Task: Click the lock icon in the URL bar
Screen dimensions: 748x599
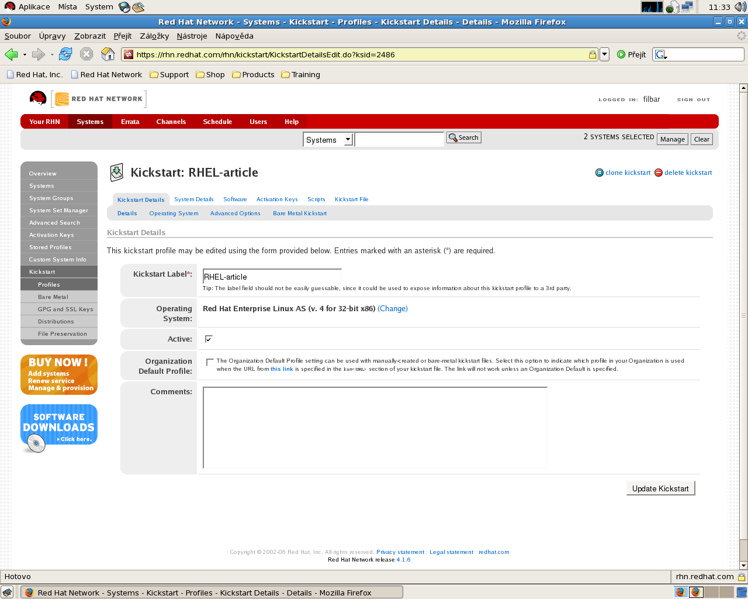Action: point(592,54)
